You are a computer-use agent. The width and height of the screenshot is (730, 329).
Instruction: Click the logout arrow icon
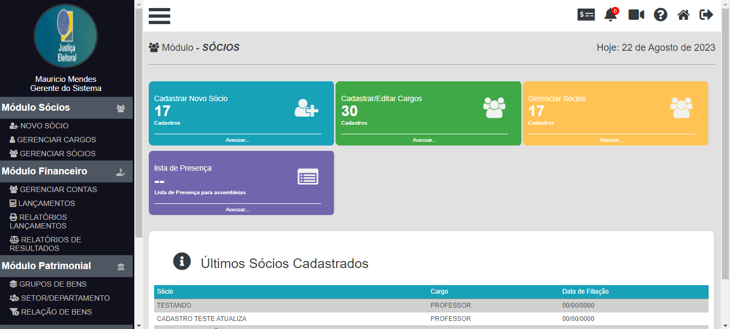(x=706, y=15)
